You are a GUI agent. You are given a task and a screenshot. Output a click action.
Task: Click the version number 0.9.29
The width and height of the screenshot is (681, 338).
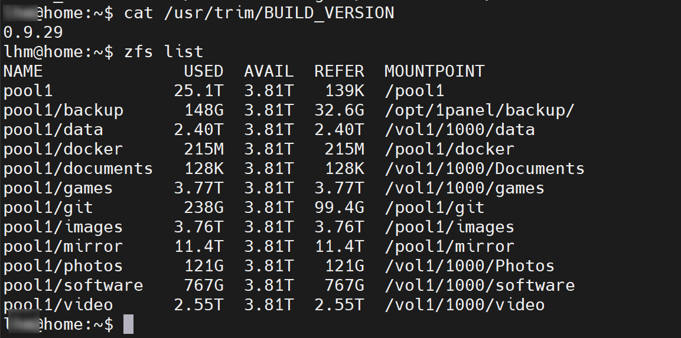(33, 32)
